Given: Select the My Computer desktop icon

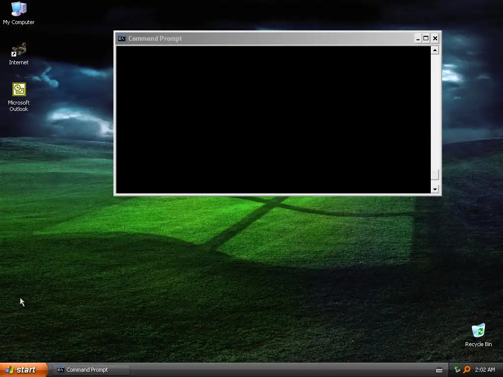Looking at the screenshot, I should coord(19,13).
